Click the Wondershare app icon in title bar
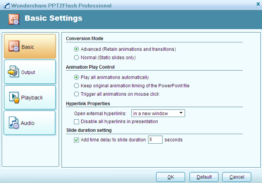Viewport: 262px width, 183px height. pos(5,5)
